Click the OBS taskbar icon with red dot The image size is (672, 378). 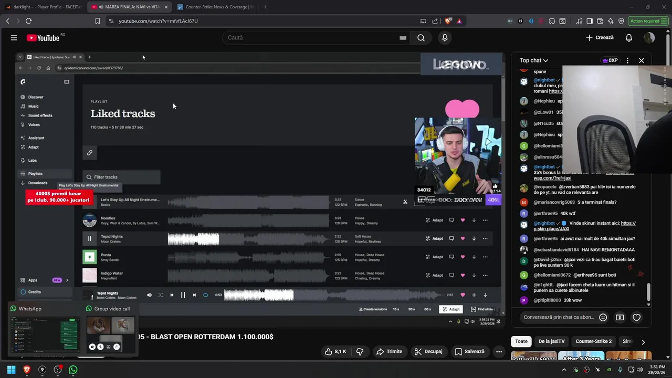[58, 370]
